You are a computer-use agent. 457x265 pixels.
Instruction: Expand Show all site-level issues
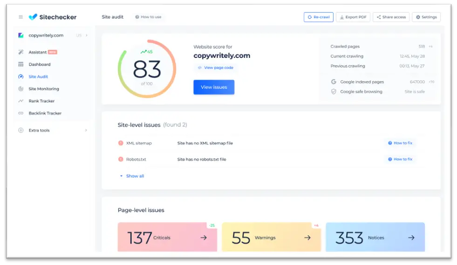132,176
